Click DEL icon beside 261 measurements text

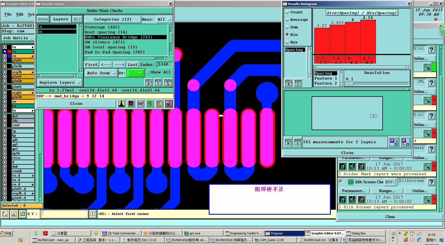click(x=288, y=142)
